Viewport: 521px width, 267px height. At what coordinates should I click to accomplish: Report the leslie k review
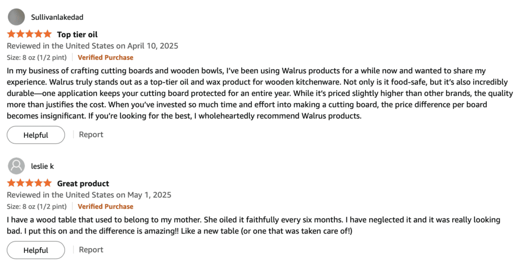(91, 250)
